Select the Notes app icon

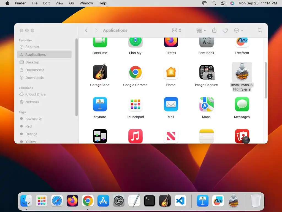pyautogui.click(x=206, y=136)
